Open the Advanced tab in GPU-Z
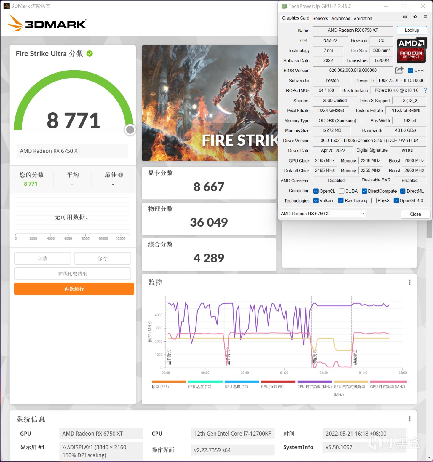The width and height of the screenshot is (433, 462). click(x=341, y=18)
